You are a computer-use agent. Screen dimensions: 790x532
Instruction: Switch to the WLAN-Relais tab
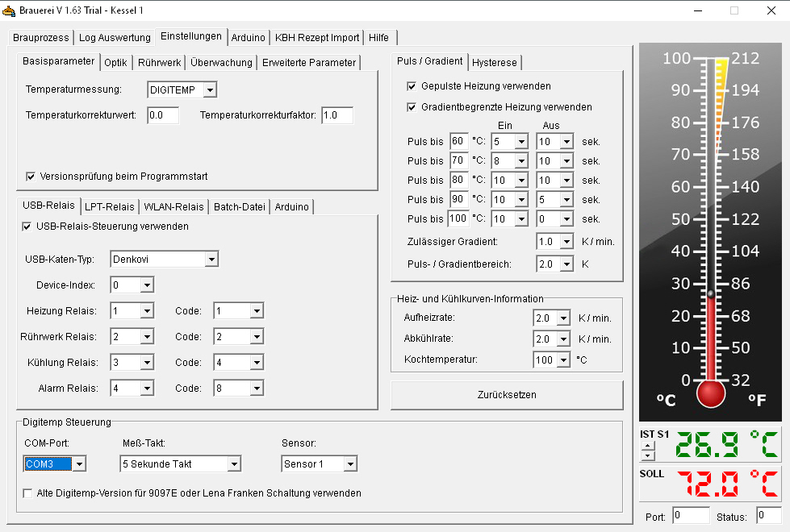click(173, 207)
